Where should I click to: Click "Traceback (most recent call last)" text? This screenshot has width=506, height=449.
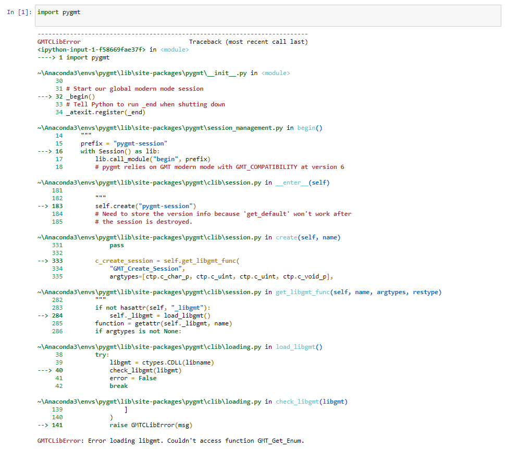[248, 42]
